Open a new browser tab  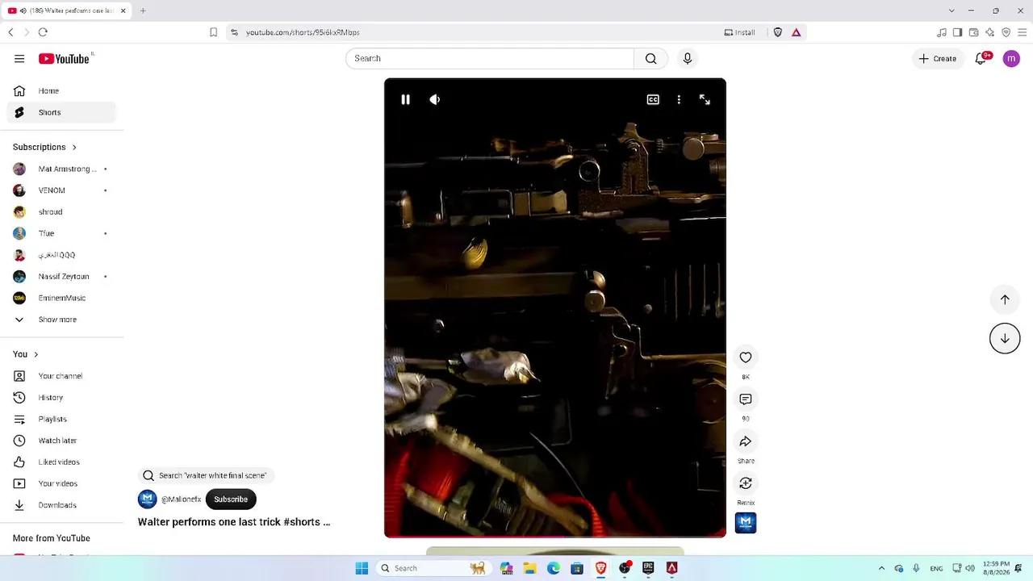click(x=143, y=10)
